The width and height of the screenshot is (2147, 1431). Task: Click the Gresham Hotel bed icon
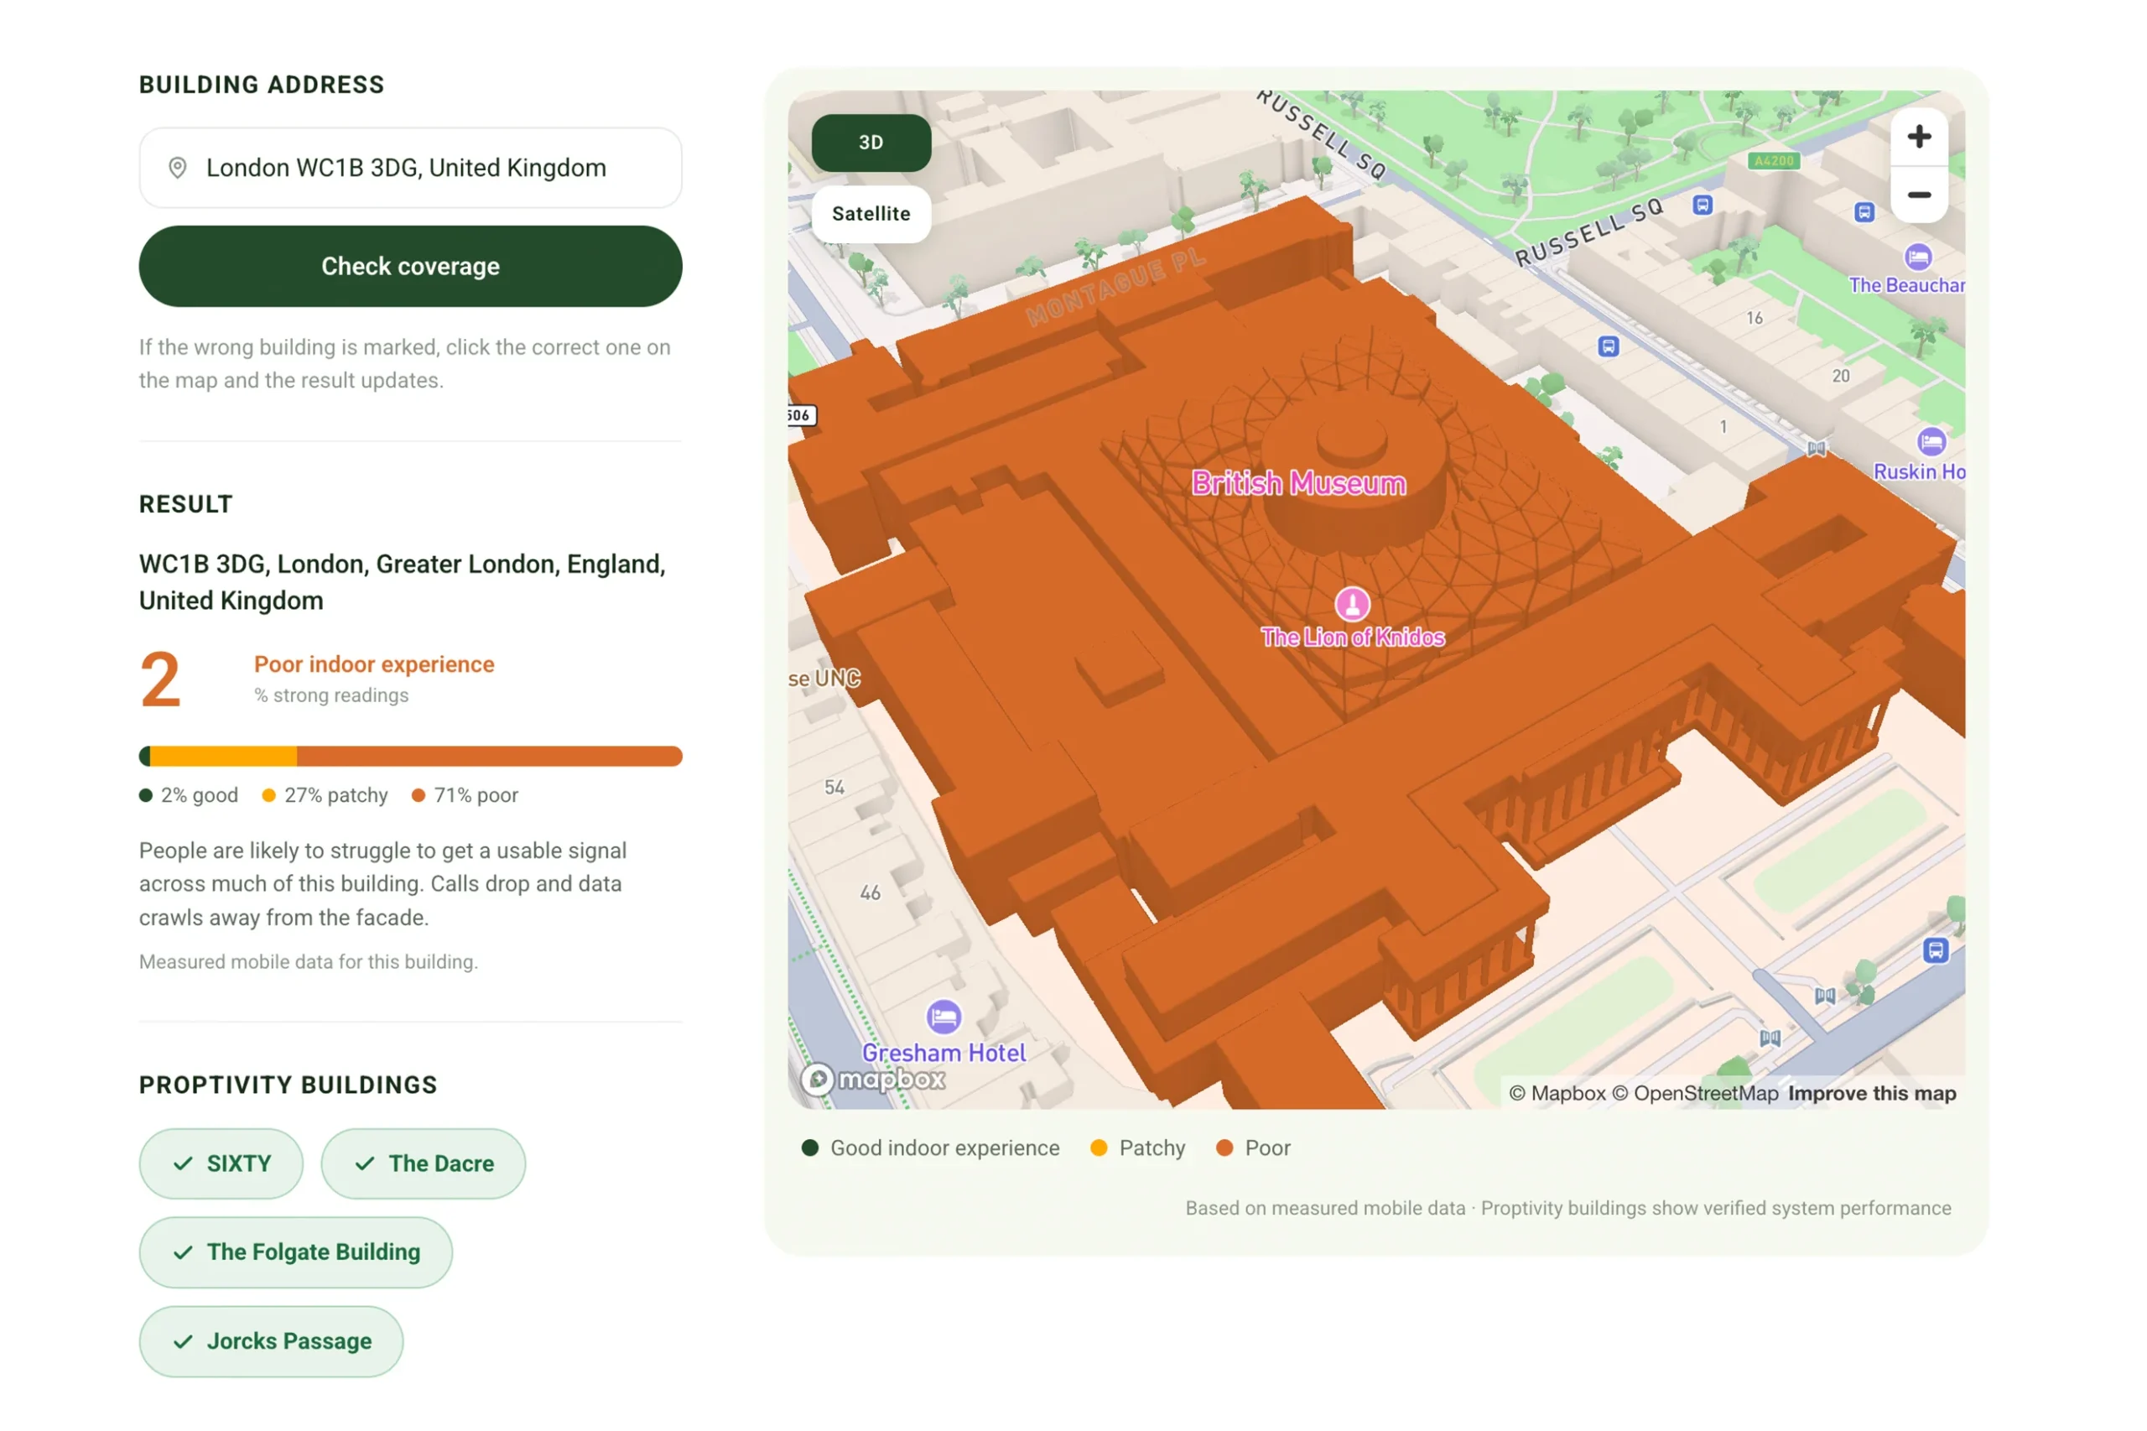click(943, 1016)
